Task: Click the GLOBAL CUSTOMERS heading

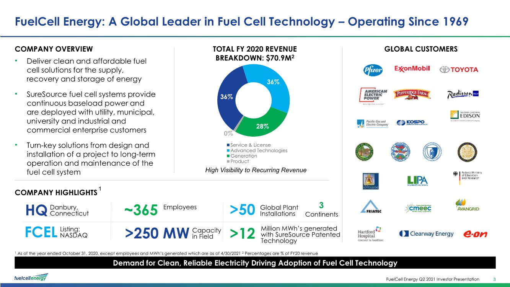Action: click(421, 49)
